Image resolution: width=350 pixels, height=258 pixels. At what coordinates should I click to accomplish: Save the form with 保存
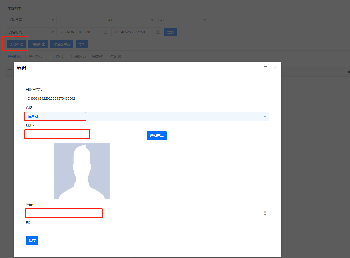tap(32, 241)
